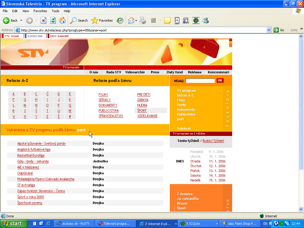Open the Help menu
Viewport: 304px width, 228px height.
click(67, 11)
